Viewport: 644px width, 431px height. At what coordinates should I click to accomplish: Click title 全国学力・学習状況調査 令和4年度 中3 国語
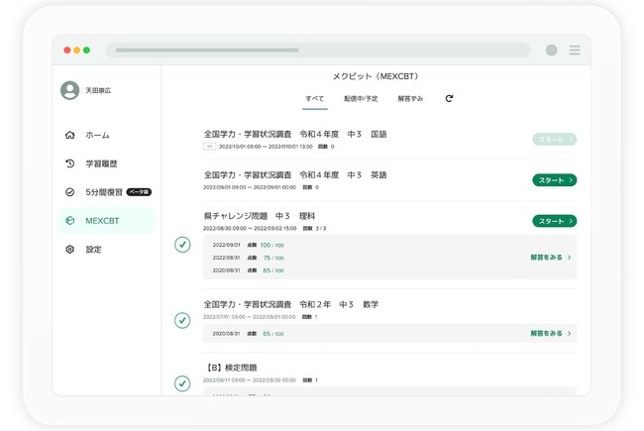[295, 134]
